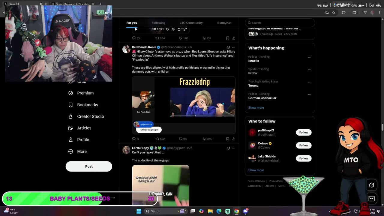Screen dimensions: 384x216
Task: Open a new Chrome tab with plus button
Action: [100, 4]
